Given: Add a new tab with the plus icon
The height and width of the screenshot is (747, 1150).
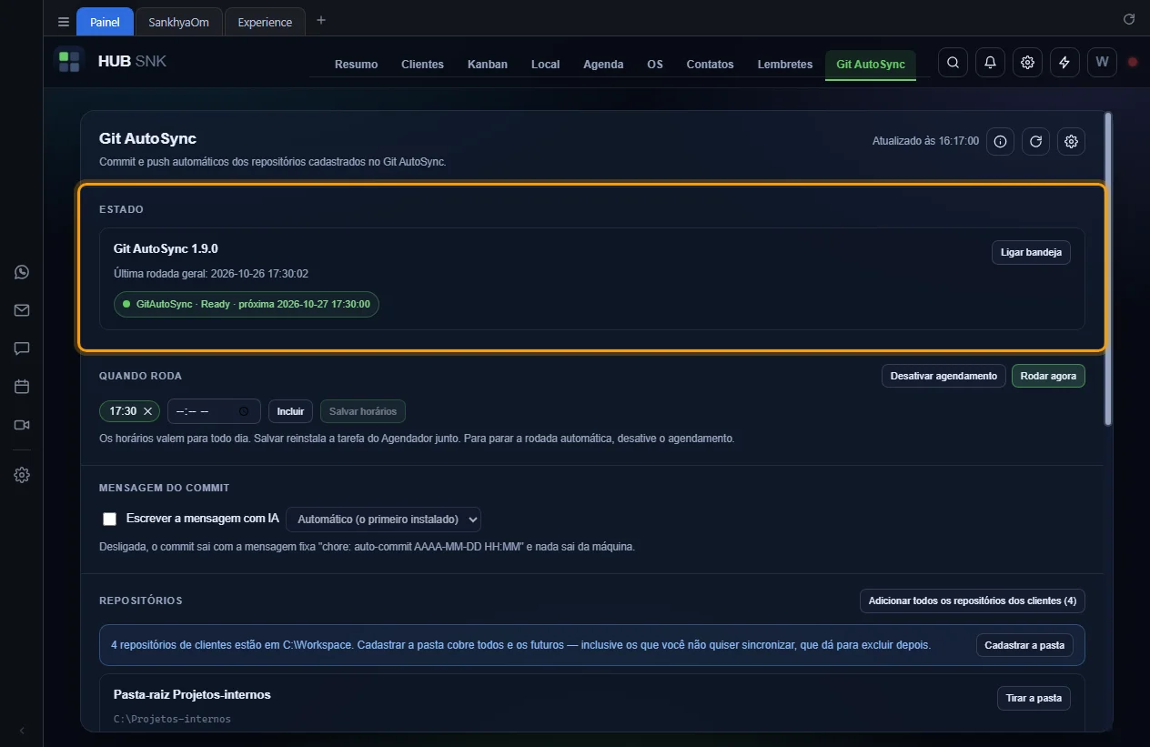Looking at the screenshot, I should [321, 21].
